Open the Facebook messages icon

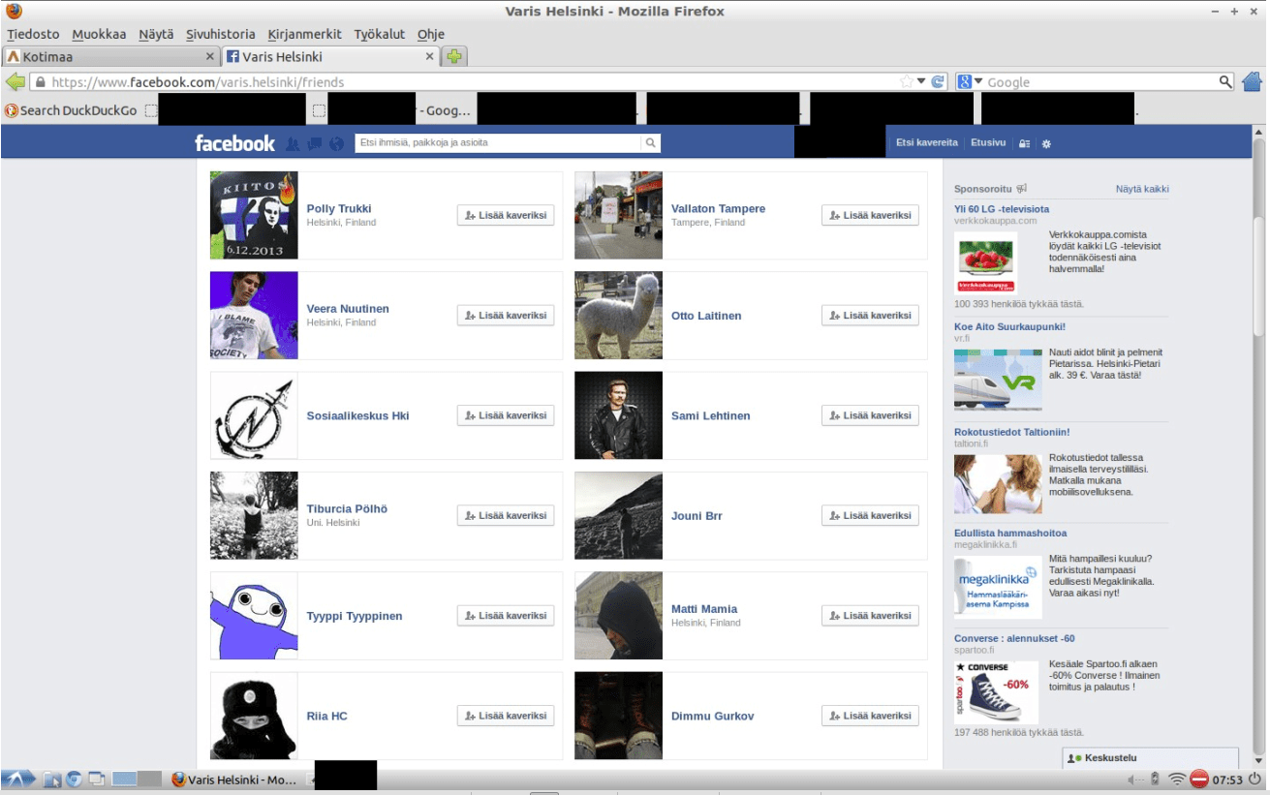click(x=314, y=143)
